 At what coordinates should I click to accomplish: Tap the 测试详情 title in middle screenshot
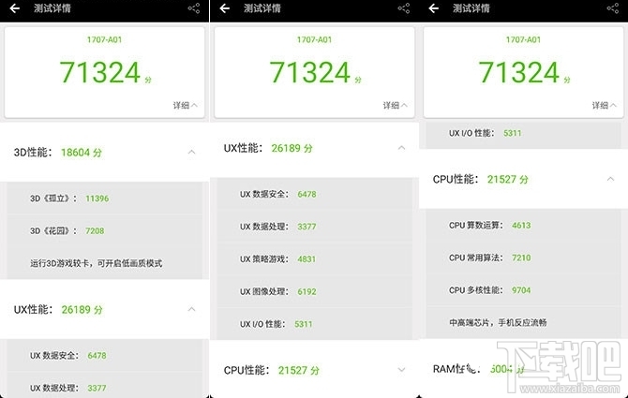click(262, 8)
